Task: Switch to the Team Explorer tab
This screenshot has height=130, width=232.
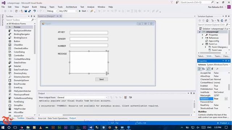Action: (x=218, y=56)
